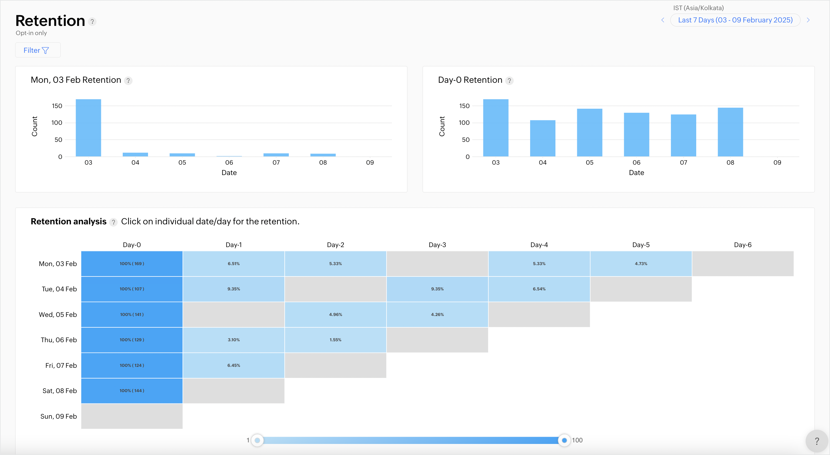830x455 pixels.
Task: Select the Day-5 column header
Action: [641, 245]
